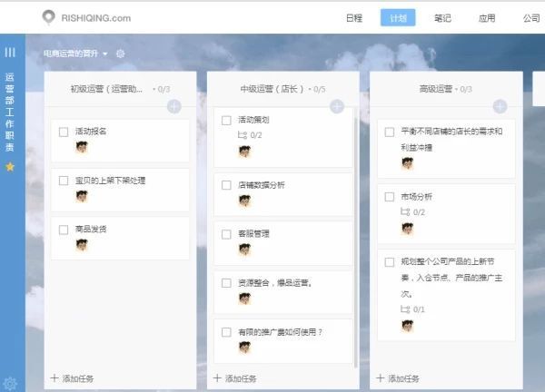Screen dimensions: 545x392
Task: Open settings gear at sidebar bottom
Action: (10, 383)
